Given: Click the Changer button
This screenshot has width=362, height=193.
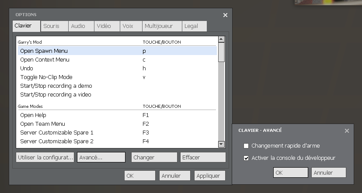Looking at the screenshot, I should 154,157.
